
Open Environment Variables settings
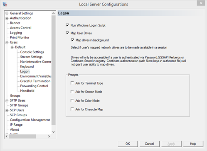coord(36,76)
